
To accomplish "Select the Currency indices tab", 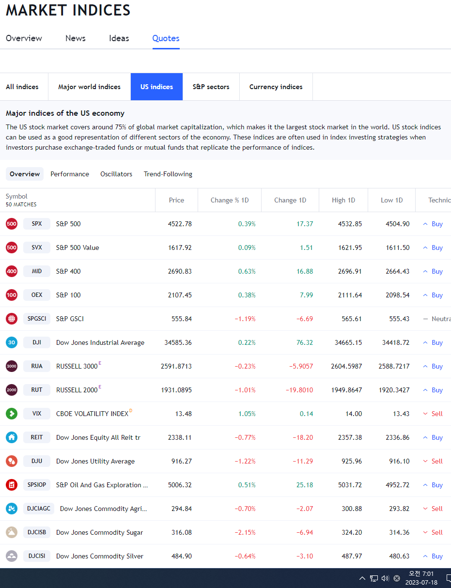I will pos(276,87).
